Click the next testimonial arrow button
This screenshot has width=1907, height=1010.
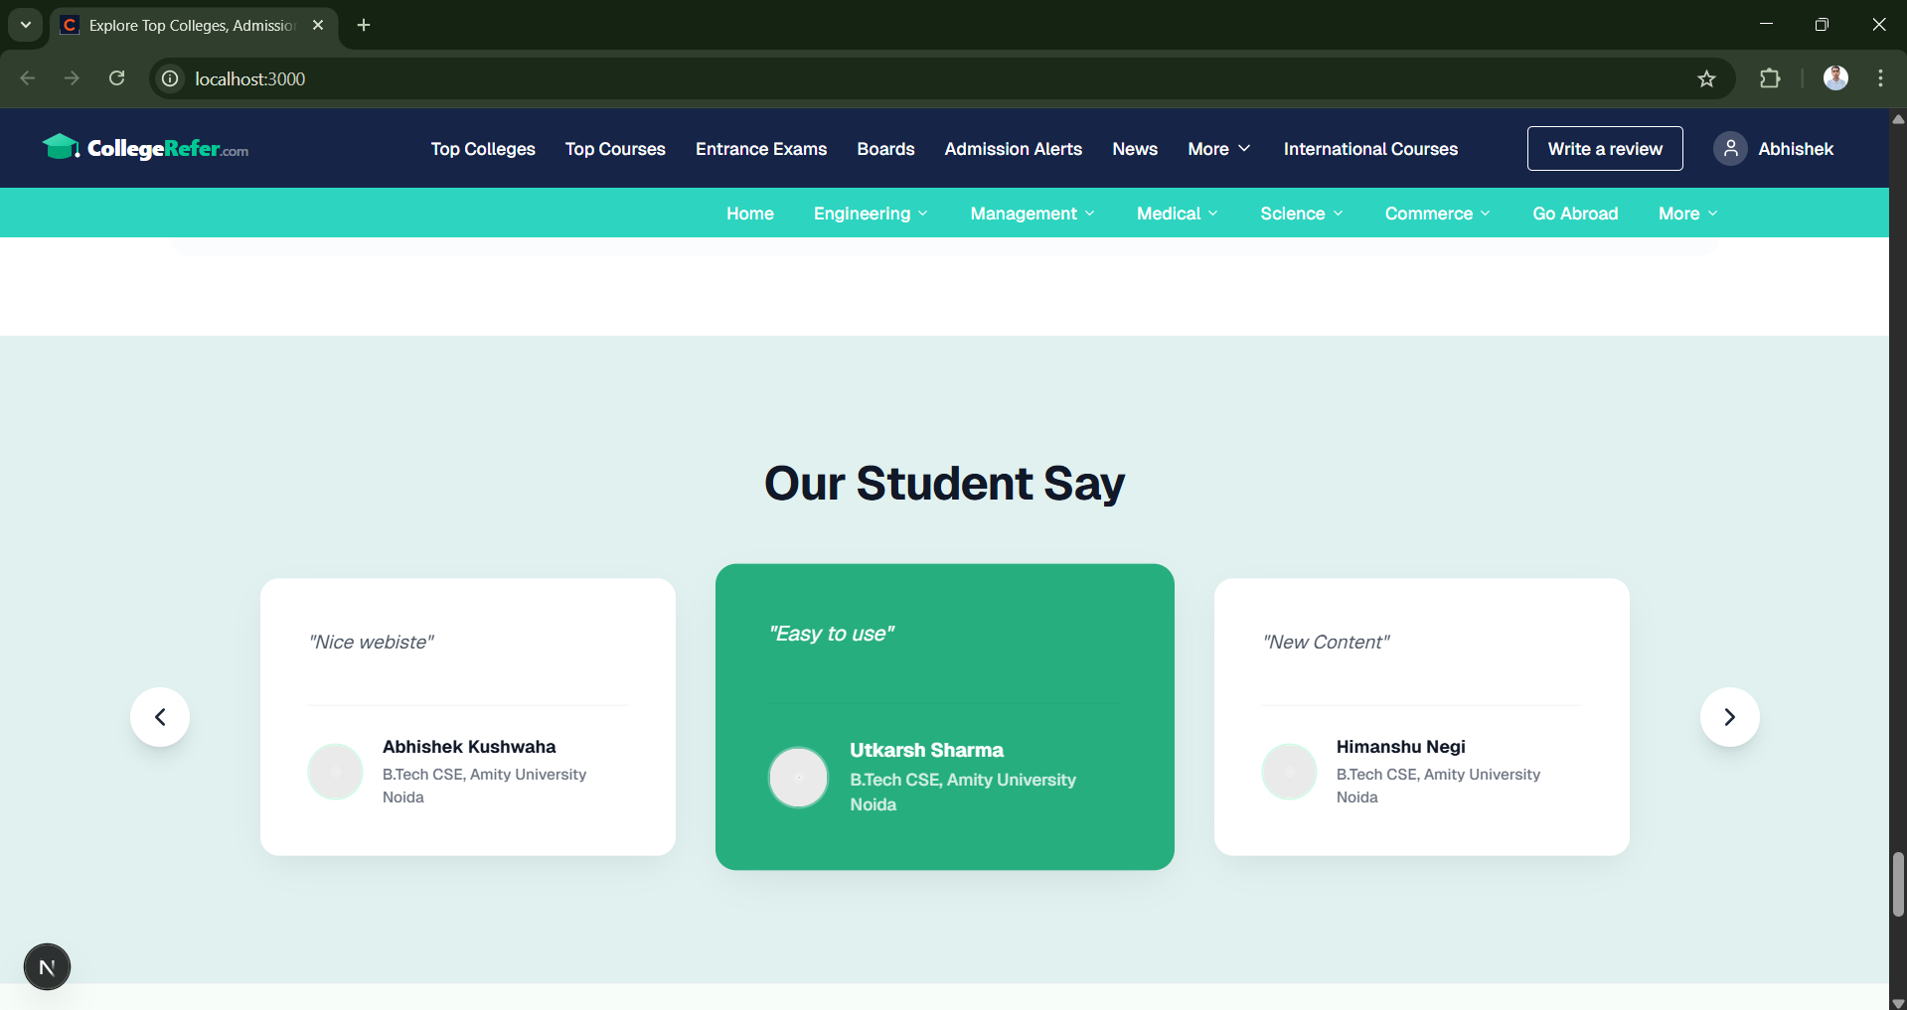[x=1729, y=717]
